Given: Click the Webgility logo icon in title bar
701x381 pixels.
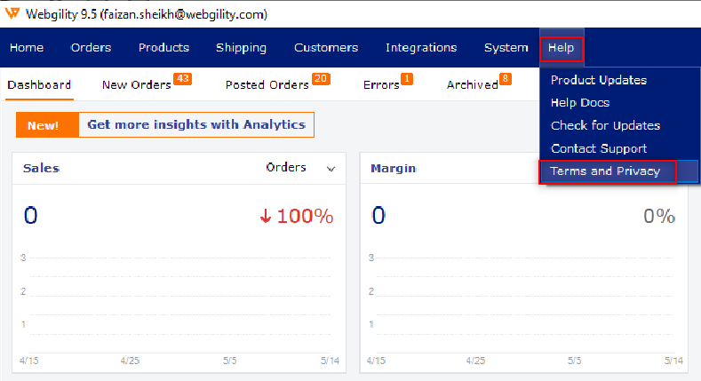Looking at the screenshot, I should (x=12, y=13).
